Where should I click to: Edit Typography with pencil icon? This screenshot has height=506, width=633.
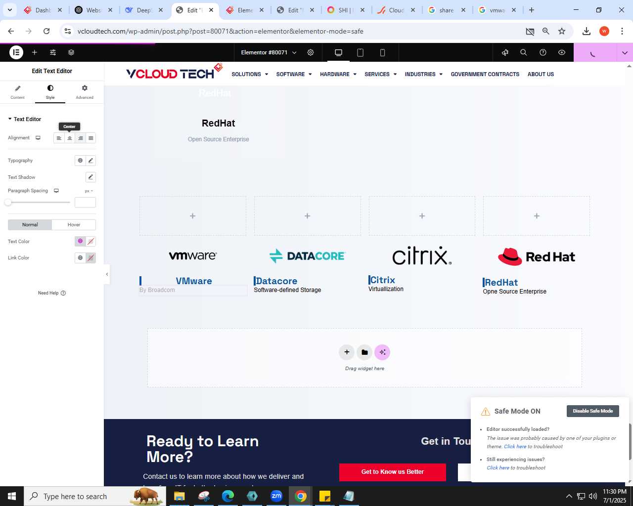[90, 161]
